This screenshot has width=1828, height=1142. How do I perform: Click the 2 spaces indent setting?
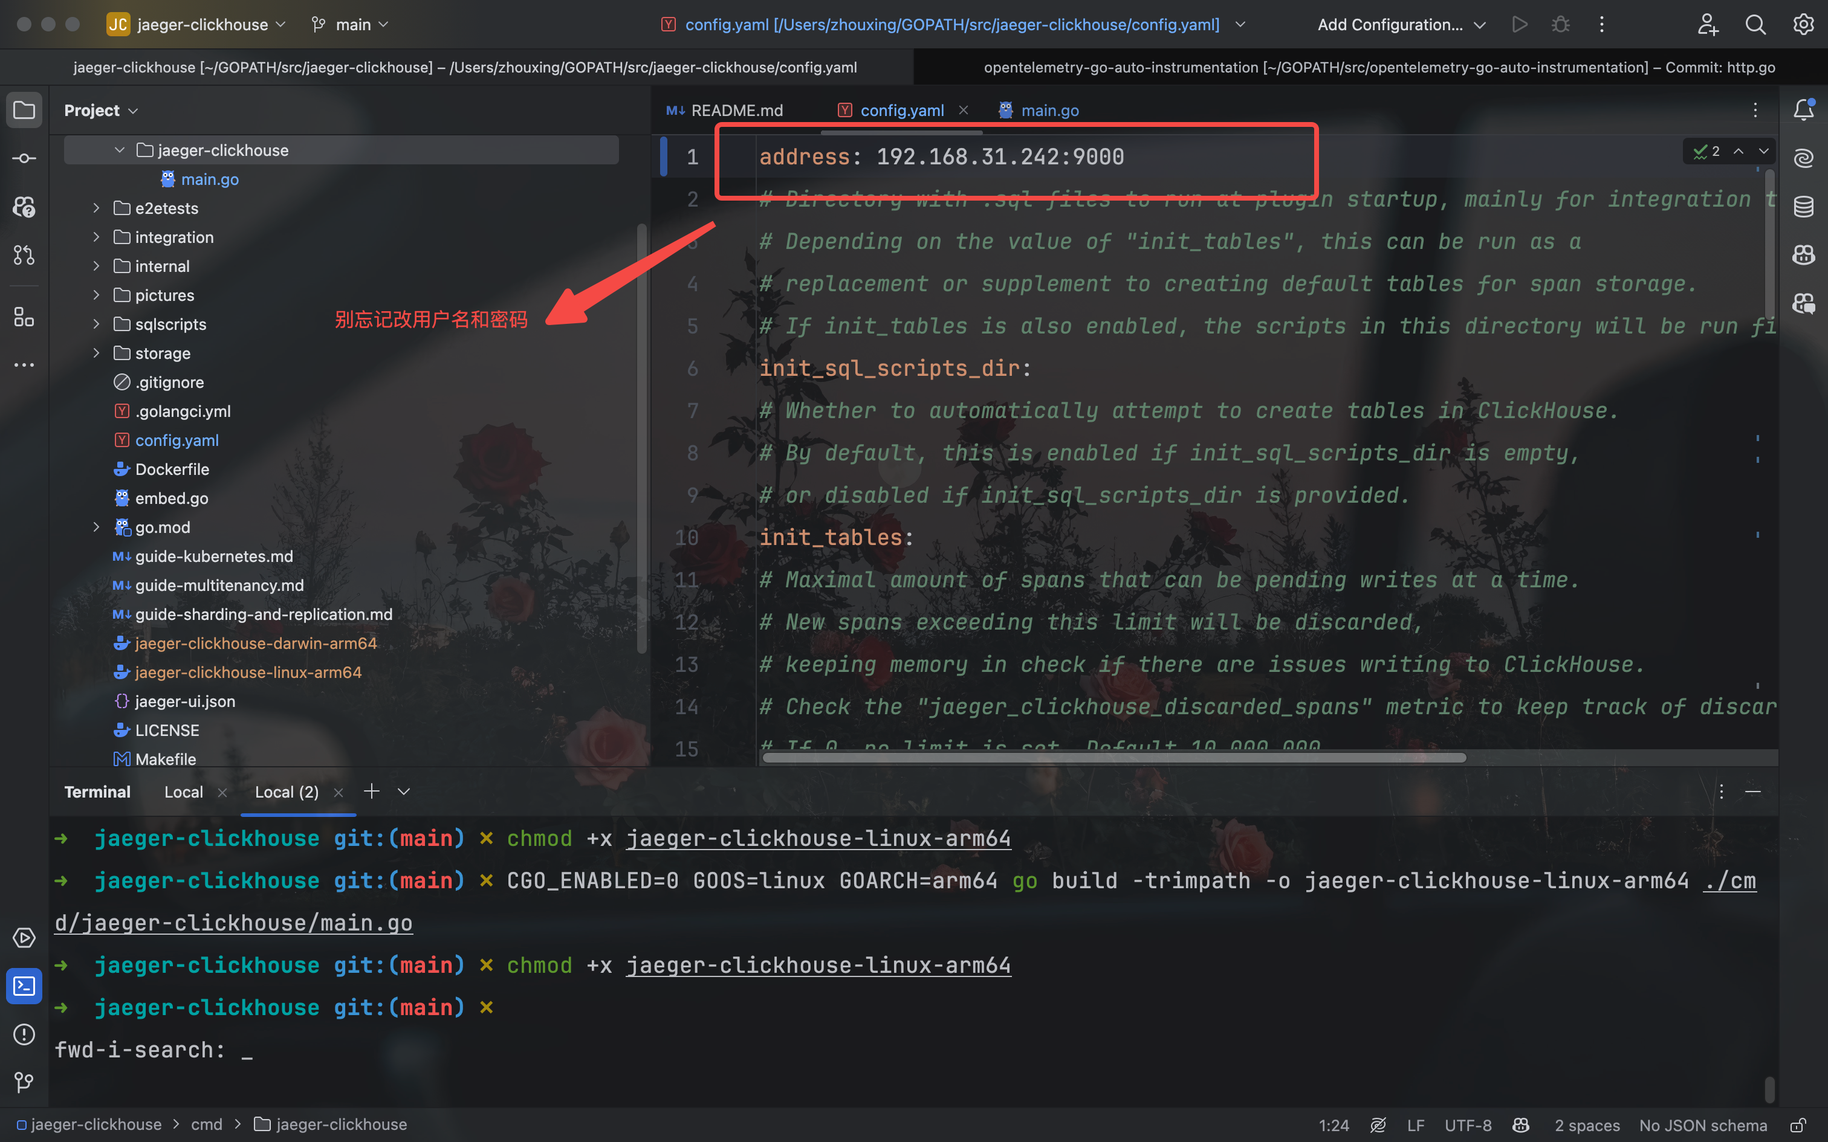[x=1586, y=1124]
